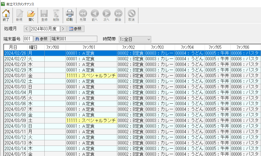Go to previous record with 前へ
The image size is (261, 156).
click(95, 15)
